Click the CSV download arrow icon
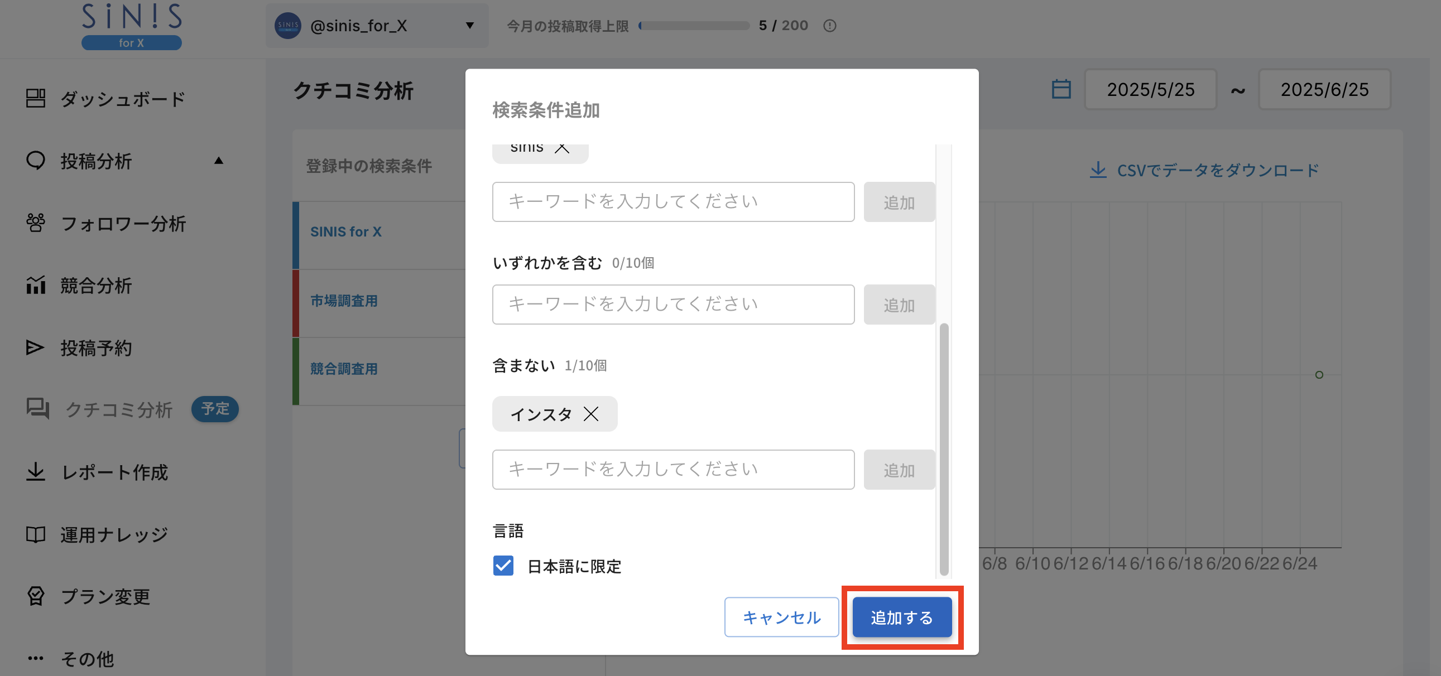1441x676 pixels. pos(1098,170)
